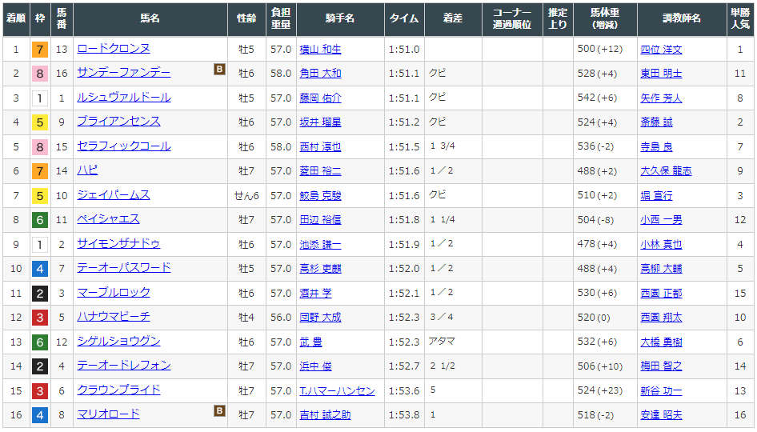The image size is (757, 432).
Task: Click green frame 6 badge in シゲルショウグン row
Action: [x=40, y=342]
